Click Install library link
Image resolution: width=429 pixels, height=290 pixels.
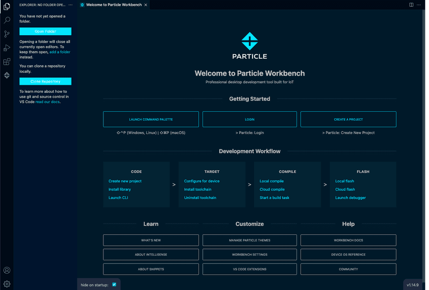(x=120, y=189)
